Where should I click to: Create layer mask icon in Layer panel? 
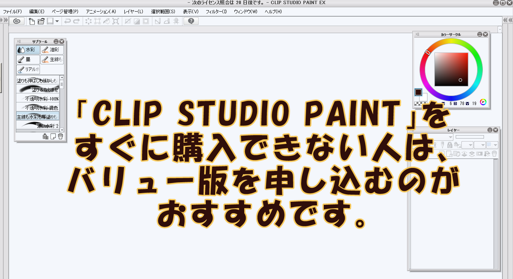(x=479, y=154)
